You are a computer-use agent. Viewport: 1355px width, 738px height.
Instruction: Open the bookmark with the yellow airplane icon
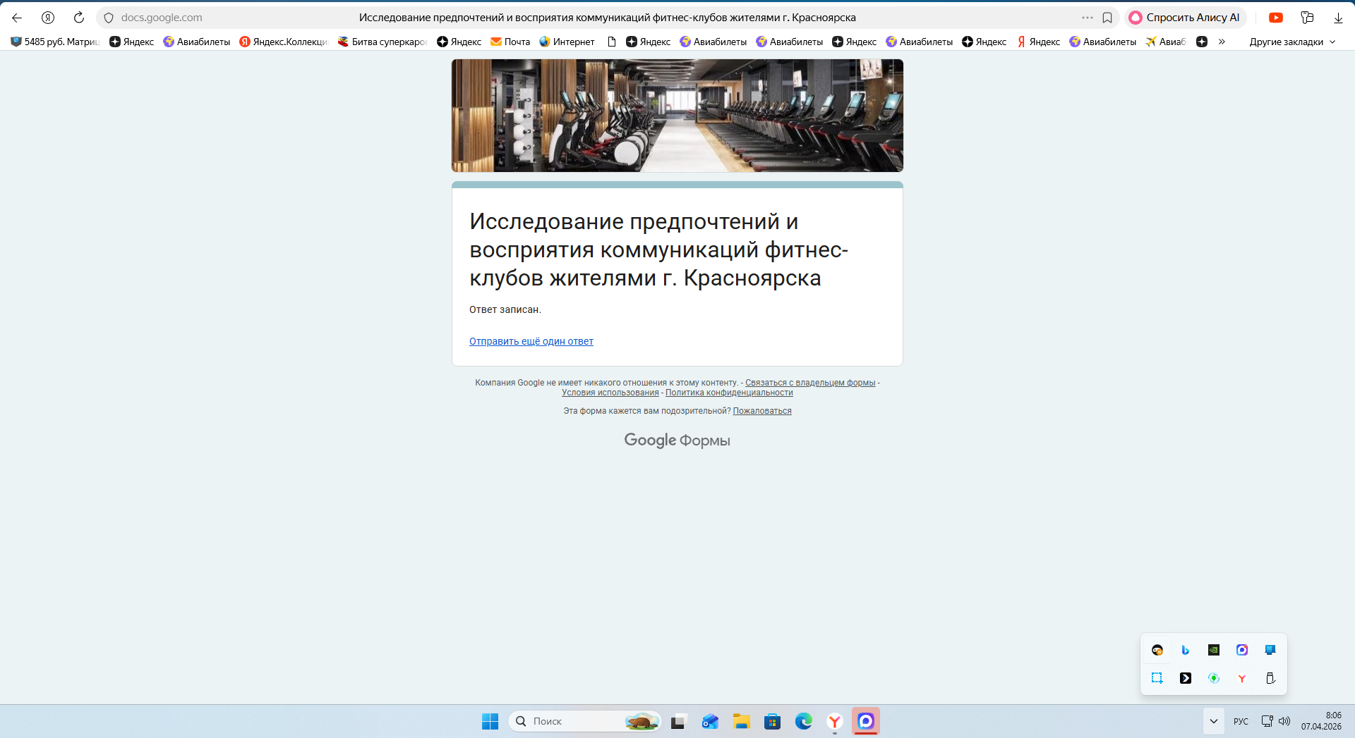[1166, 42]
